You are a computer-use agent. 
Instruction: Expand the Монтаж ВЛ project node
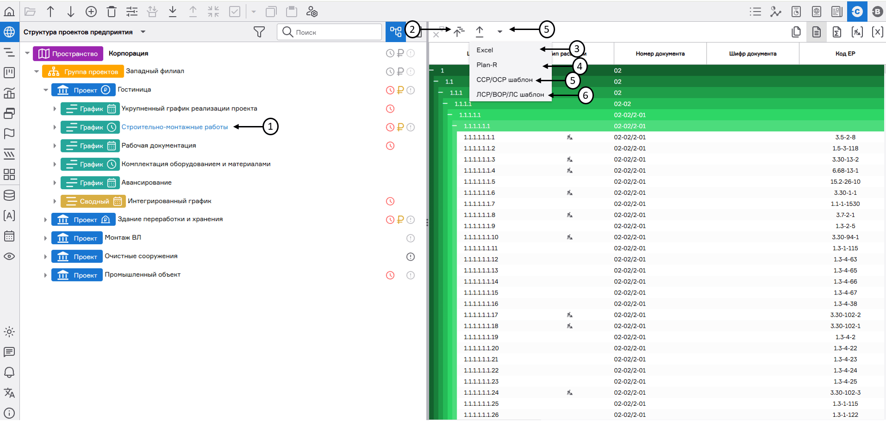[45, 238]
